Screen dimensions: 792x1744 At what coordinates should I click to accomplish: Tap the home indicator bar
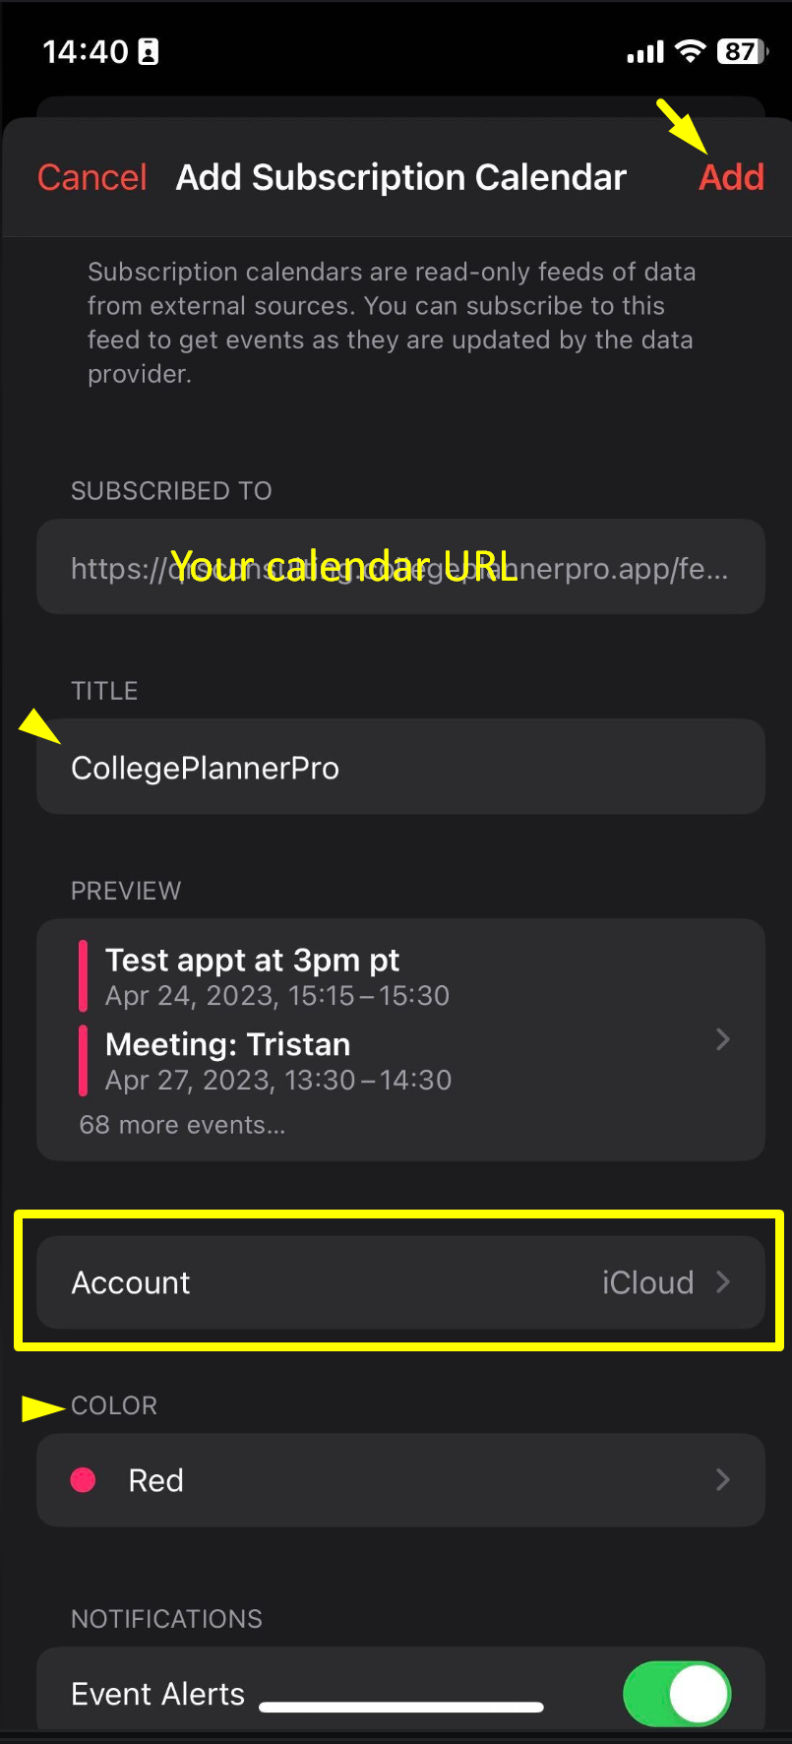click(401, 1708)
